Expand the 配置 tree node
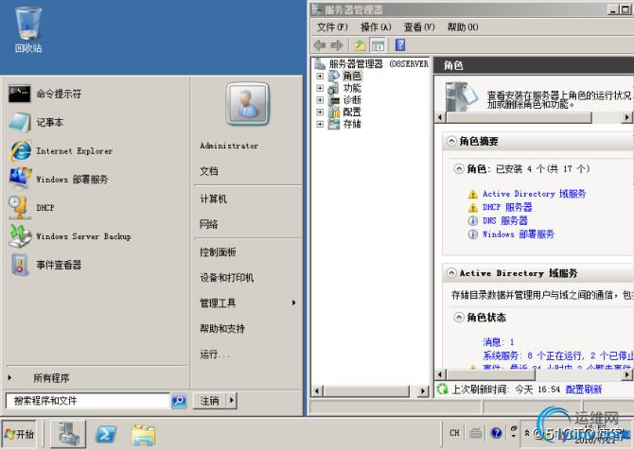 (320, 112)
